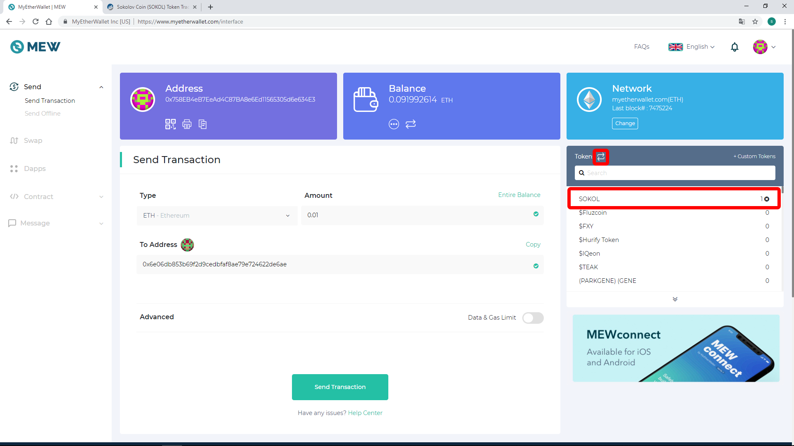Image resolution: width=794 pixels, height=446 pixels.
Task: Click Copy next to To Address
Action: pyautogui.click(x=533, y=244)
